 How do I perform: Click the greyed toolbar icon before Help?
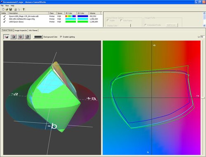click(x=19, y=9)
